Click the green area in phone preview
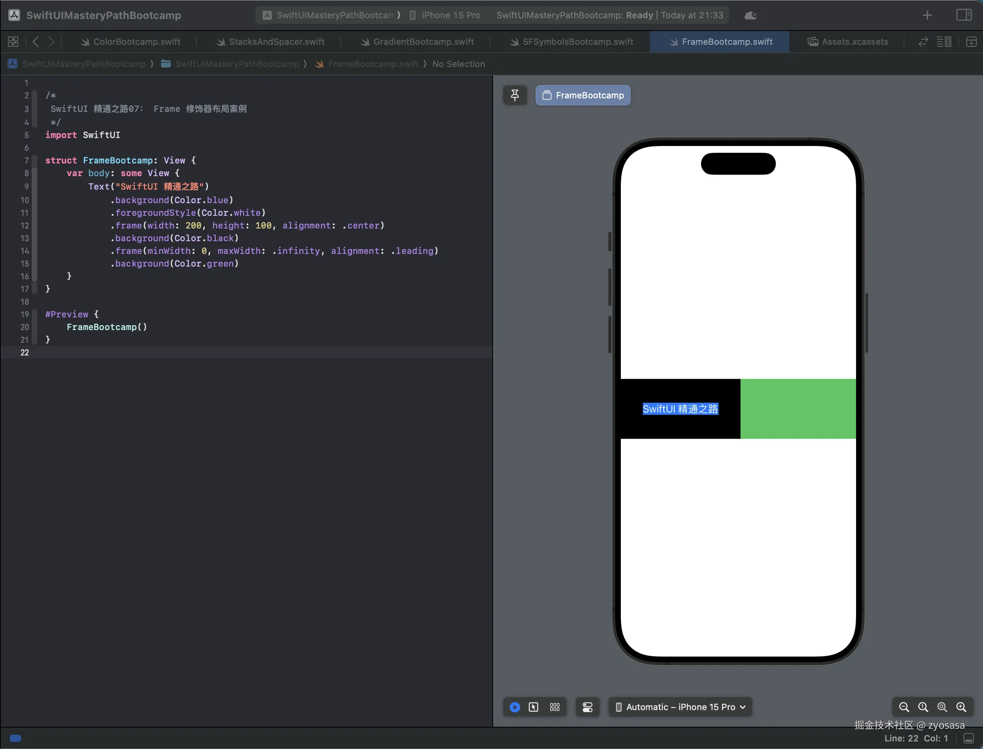Image resolution: width=983 pixels, height=749 pixels. click(x=797, y=408)
